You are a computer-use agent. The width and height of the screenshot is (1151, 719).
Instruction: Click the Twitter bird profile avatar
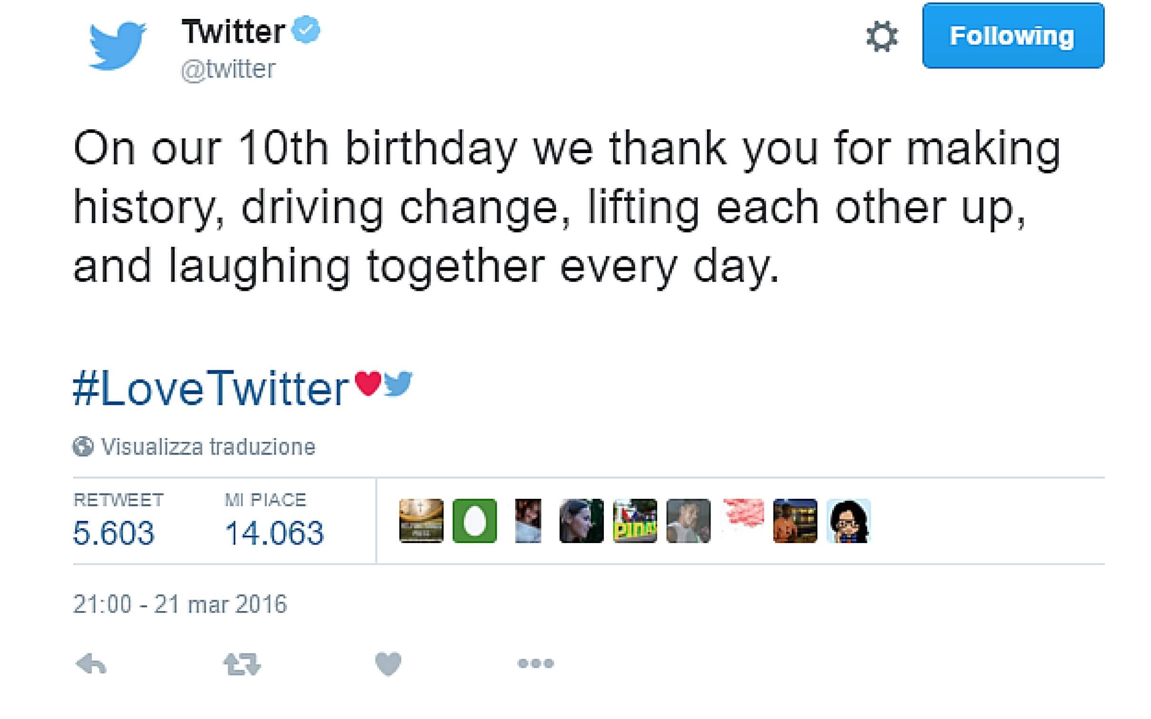tap(117, 46)
